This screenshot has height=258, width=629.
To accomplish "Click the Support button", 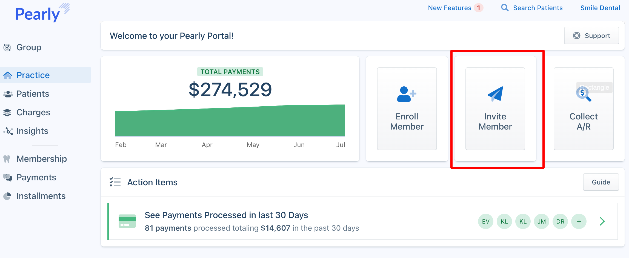I will click(591, 36).
